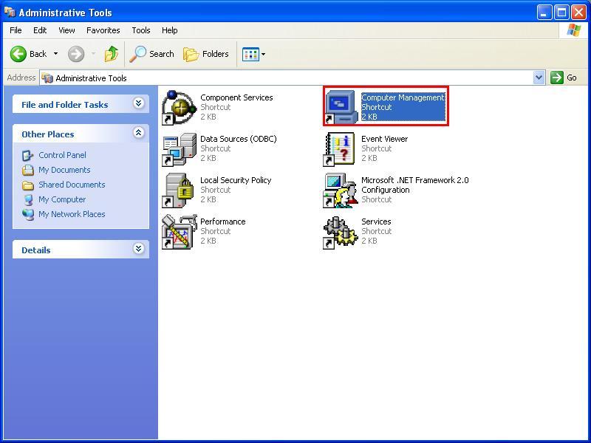Screen dimensions: 591x443
Task: Navigate to My Computer link
Action: click(62, 199)
